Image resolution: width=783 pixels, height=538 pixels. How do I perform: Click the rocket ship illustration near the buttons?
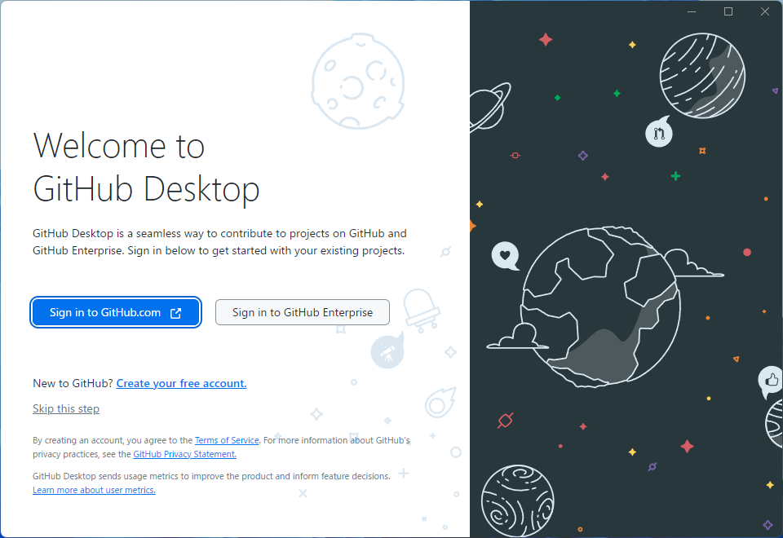(388, 351)
